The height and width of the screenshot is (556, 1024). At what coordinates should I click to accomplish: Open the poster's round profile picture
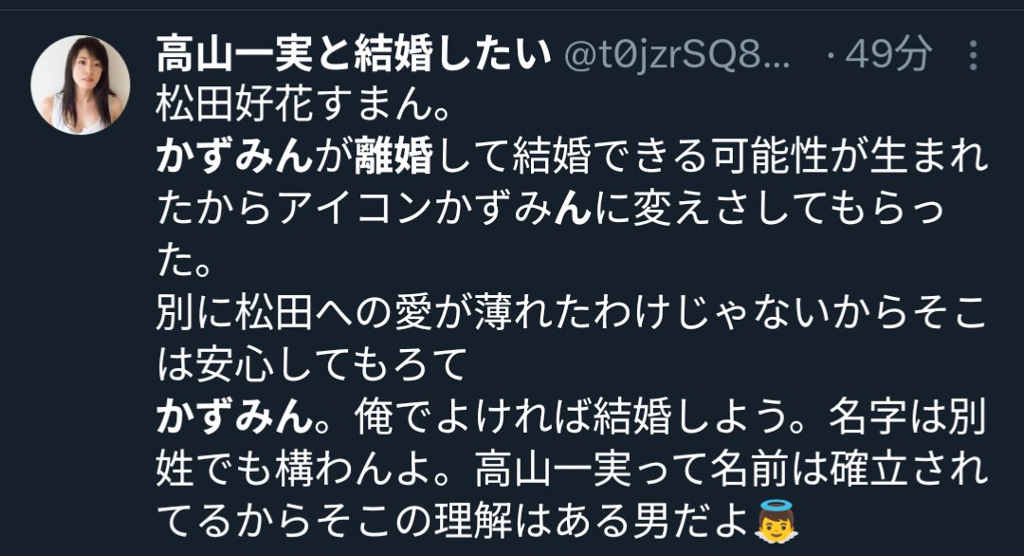tap(80, 85)
